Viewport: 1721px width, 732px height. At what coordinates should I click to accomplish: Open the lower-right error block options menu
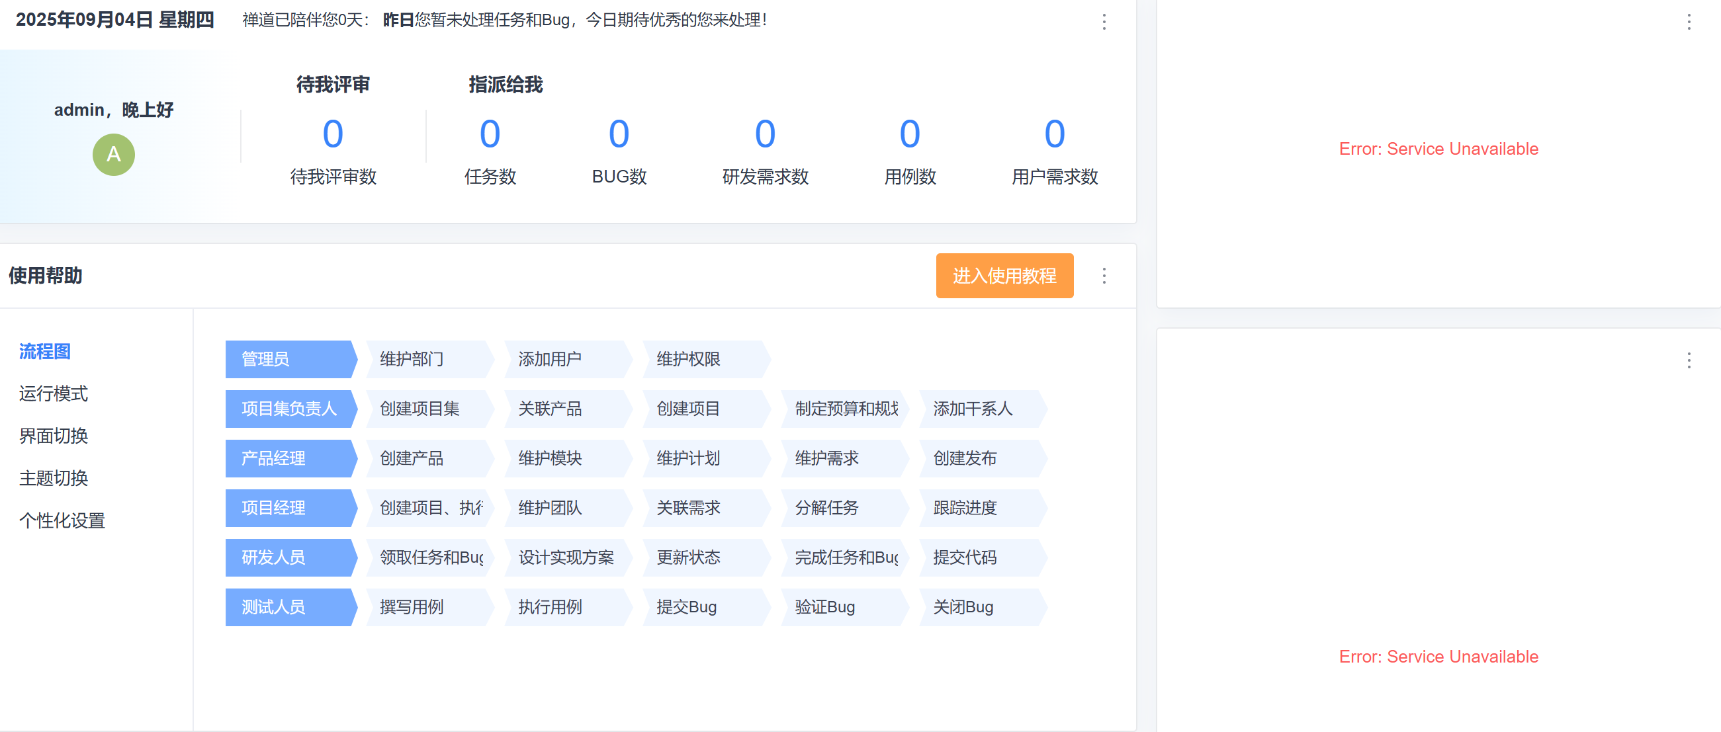tap(1689, 360)
